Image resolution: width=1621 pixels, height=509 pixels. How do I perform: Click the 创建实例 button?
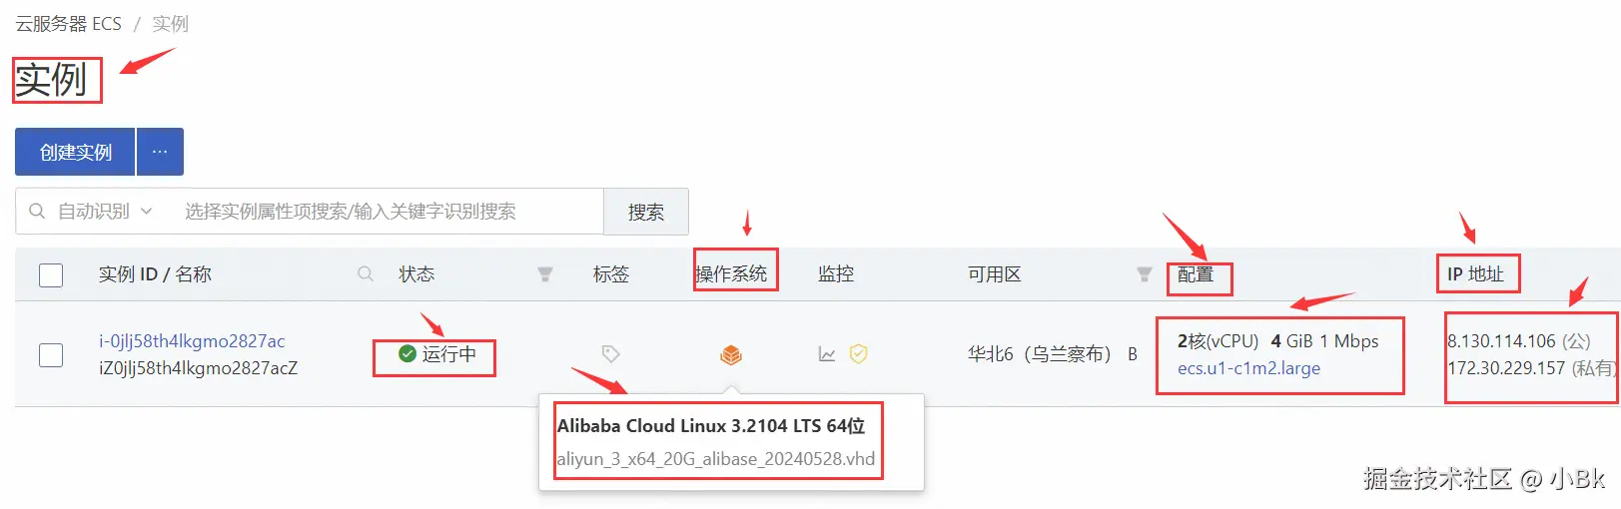(x=75, y=152)
